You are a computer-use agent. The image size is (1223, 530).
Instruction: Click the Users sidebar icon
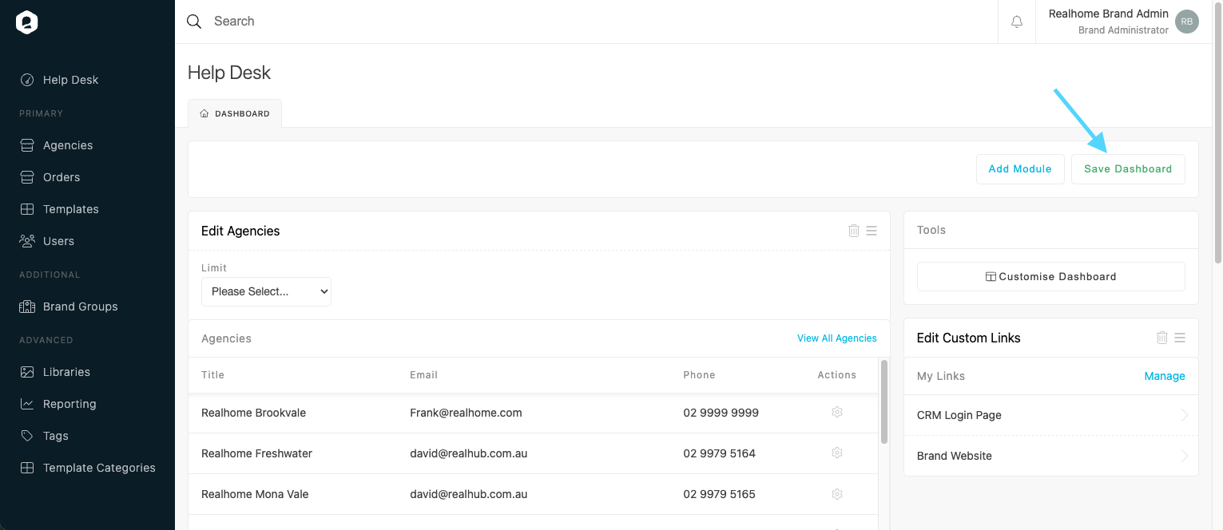coord(27,241)
